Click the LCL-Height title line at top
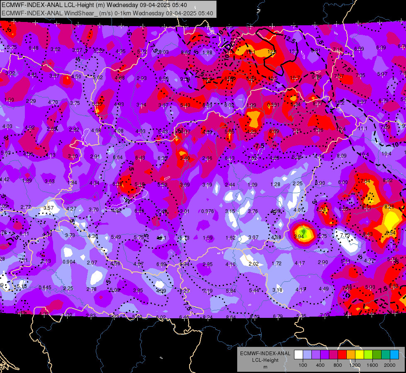Viewport: 406px width, 373px height. coord(94,5)
